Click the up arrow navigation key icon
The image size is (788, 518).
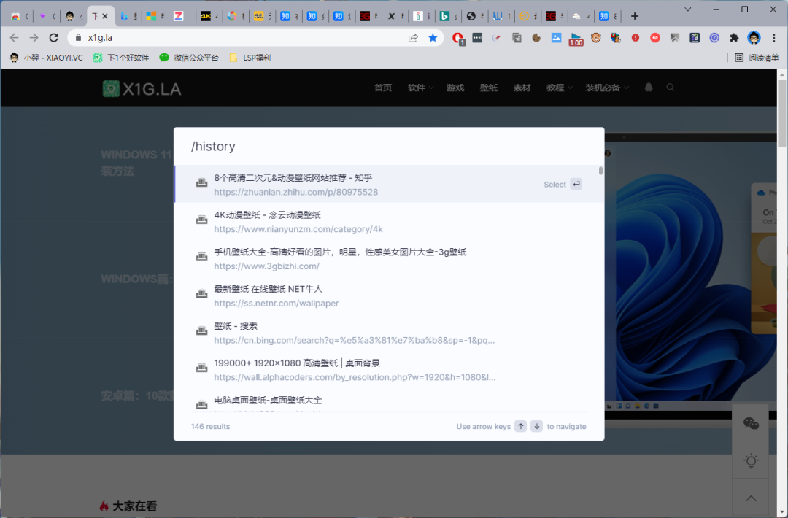(520, 426)
